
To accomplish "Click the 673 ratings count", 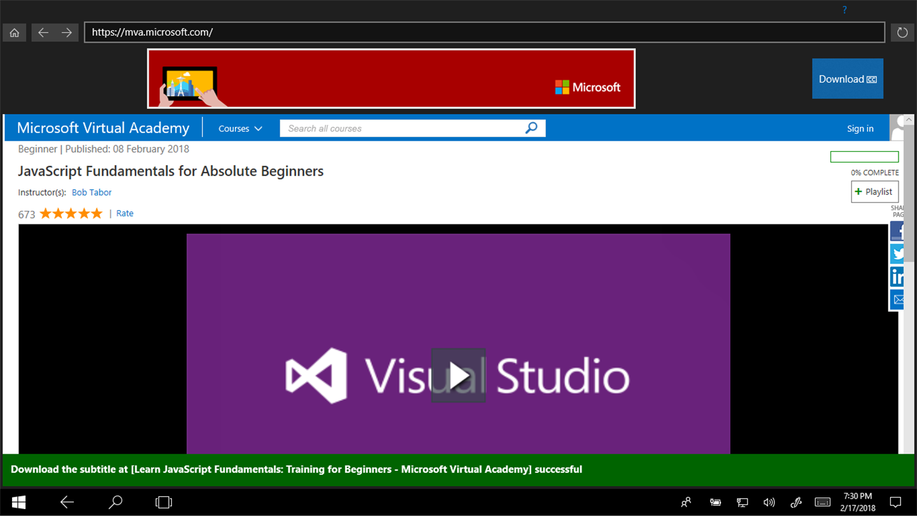I will (x=27, y=214).
